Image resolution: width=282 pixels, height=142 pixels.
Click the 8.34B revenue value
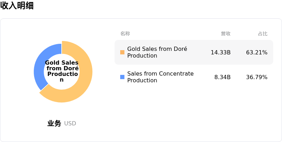(222, 77)
